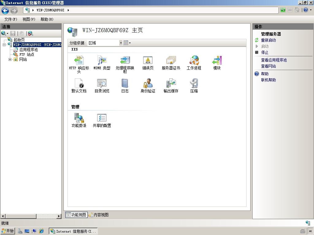This screenshot has height=235, width=314.
Task: Click the 停止 action link
Action: (265, 52)
